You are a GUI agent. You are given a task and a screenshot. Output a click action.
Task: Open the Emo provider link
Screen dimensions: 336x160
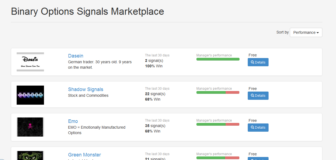73,121
